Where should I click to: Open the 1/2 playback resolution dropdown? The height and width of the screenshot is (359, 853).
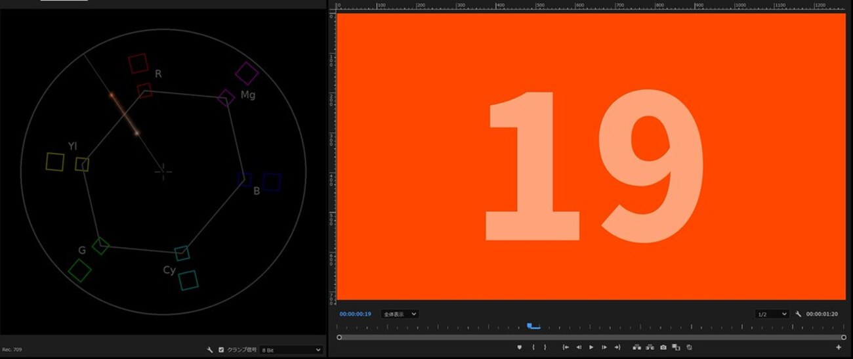click(772, 314)
